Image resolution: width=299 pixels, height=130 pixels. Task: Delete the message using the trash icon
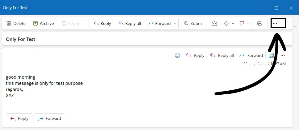[x=16, y=23]
